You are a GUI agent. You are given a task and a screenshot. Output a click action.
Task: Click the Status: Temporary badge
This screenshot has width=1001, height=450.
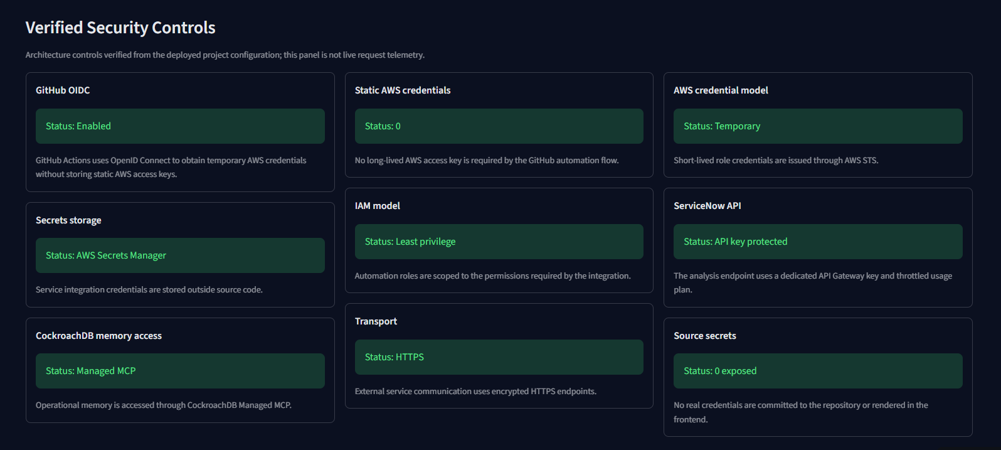tap(818, 126)
